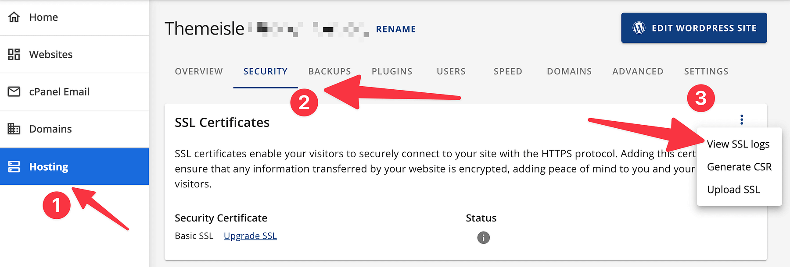The width and height of the screenshot is (790, 267).
Task: Open the Speed tab
Action: point(507,71)
